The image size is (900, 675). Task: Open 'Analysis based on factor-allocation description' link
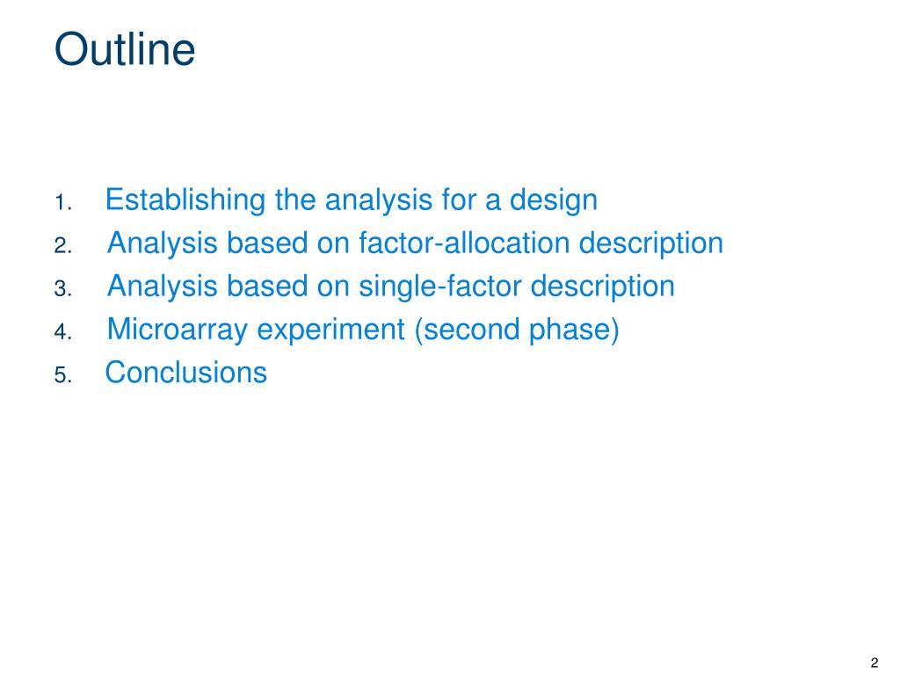click(x=415, y=243)
